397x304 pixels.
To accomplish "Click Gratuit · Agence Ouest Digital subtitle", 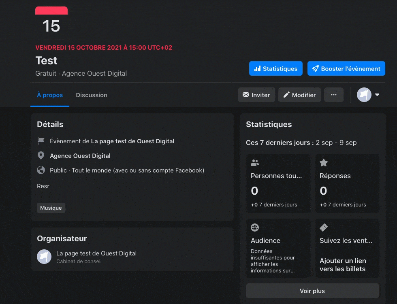I will click(81, 73).
